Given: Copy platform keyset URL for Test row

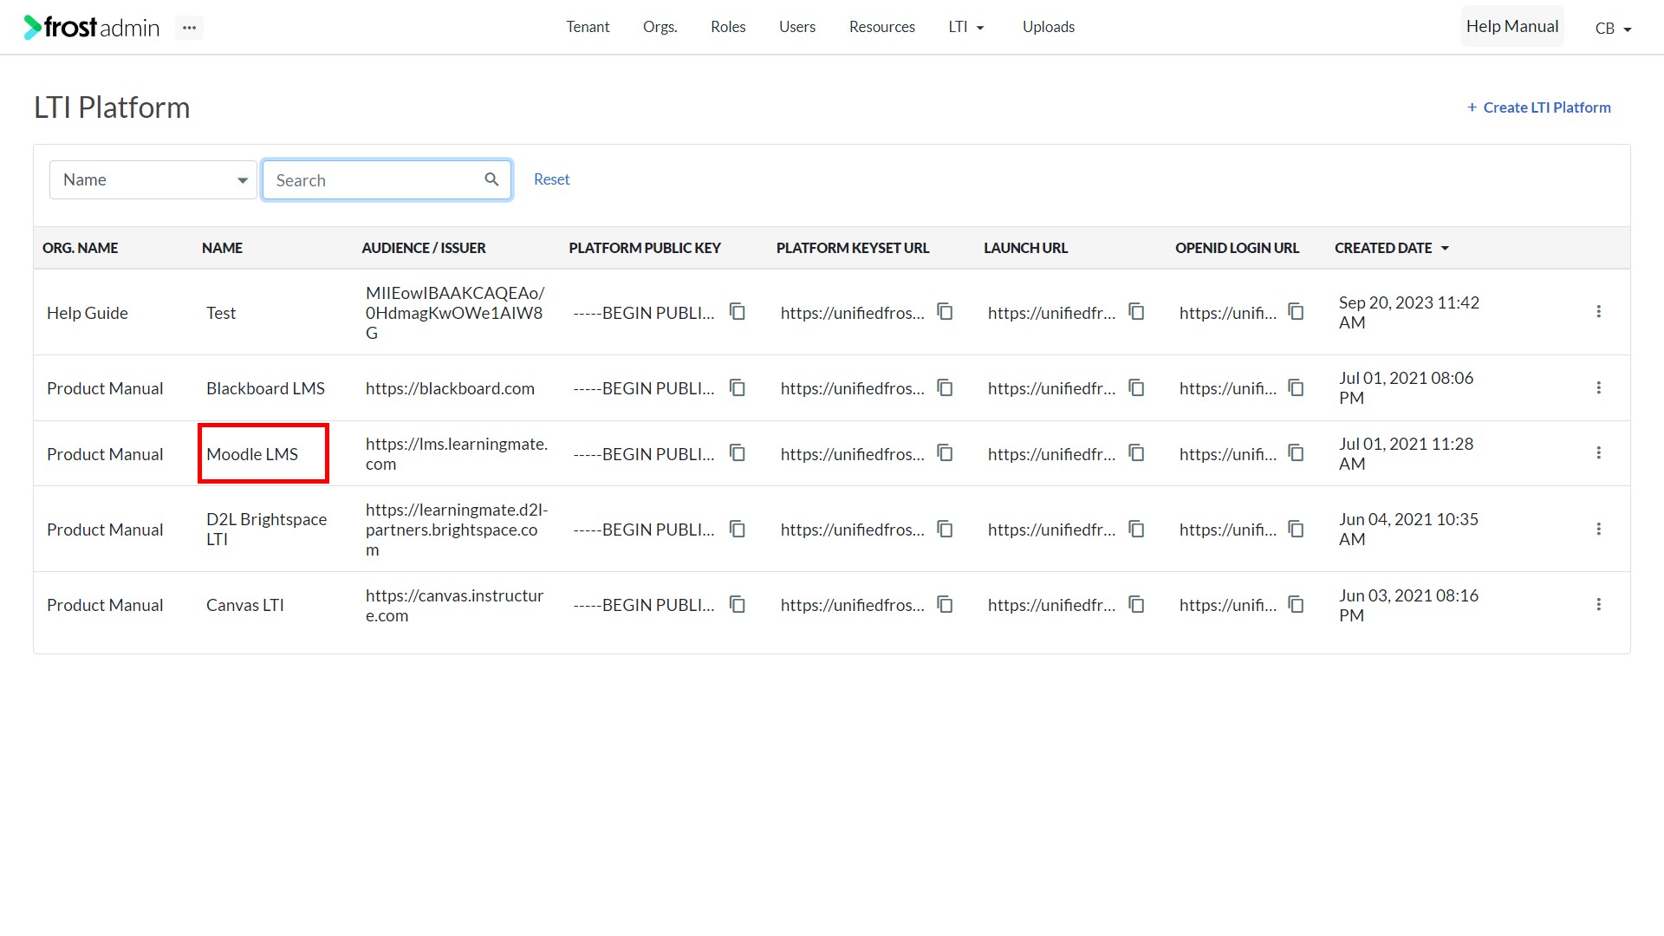Looking at the screenshot, I should (x=946, y=311).
